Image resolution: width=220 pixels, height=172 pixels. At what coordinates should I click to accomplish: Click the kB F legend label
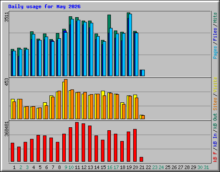click(x=215, y=157)
